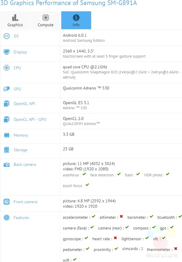This screenshot has width=182, height=262.
Task: Click the Features gear icon
Action: click(6, 217)
